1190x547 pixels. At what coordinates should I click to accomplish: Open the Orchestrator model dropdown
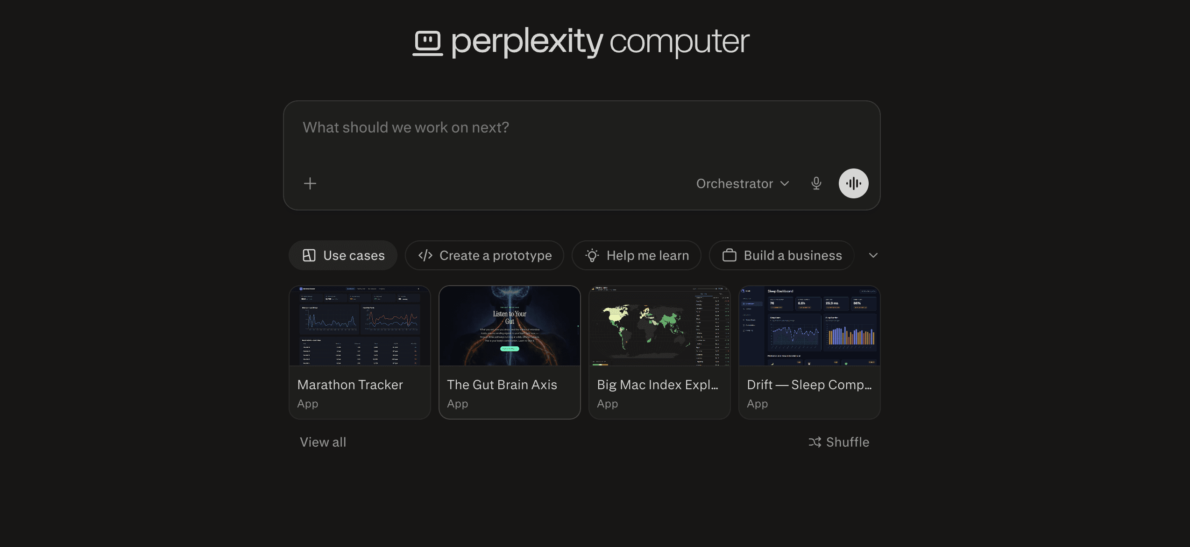point(743,183)
